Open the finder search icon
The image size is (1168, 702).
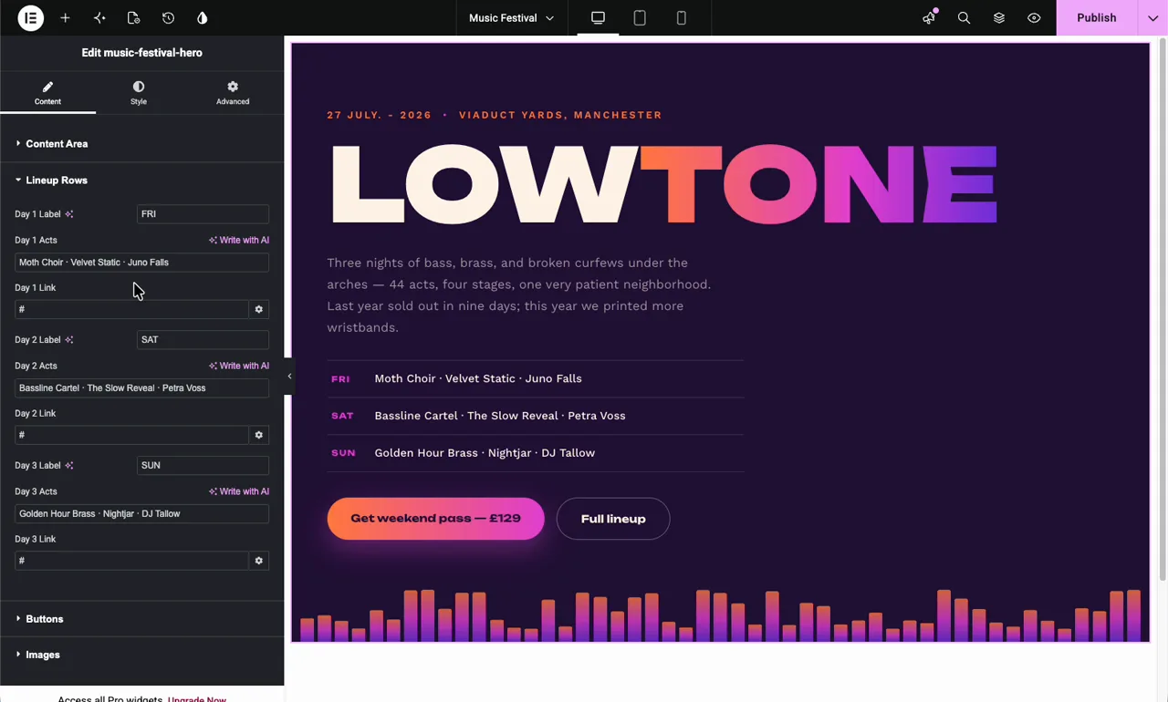coord(964,17)
